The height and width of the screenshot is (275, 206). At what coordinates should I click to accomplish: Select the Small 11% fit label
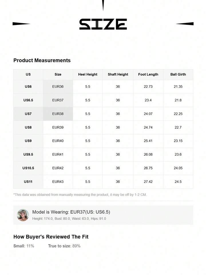point(24,246)
